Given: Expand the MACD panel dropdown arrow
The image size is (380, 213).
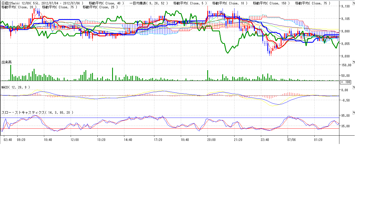Looking at the screenshot, I should [x=354, y=88].
